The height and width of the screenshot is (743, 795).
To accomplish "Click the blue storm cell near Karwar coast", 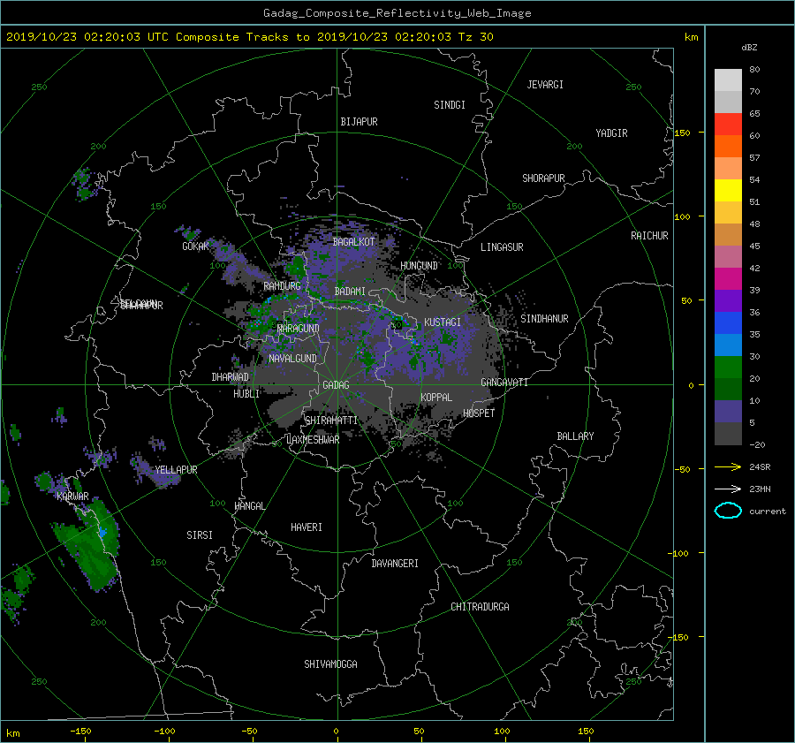I will (x=103, y=533).
